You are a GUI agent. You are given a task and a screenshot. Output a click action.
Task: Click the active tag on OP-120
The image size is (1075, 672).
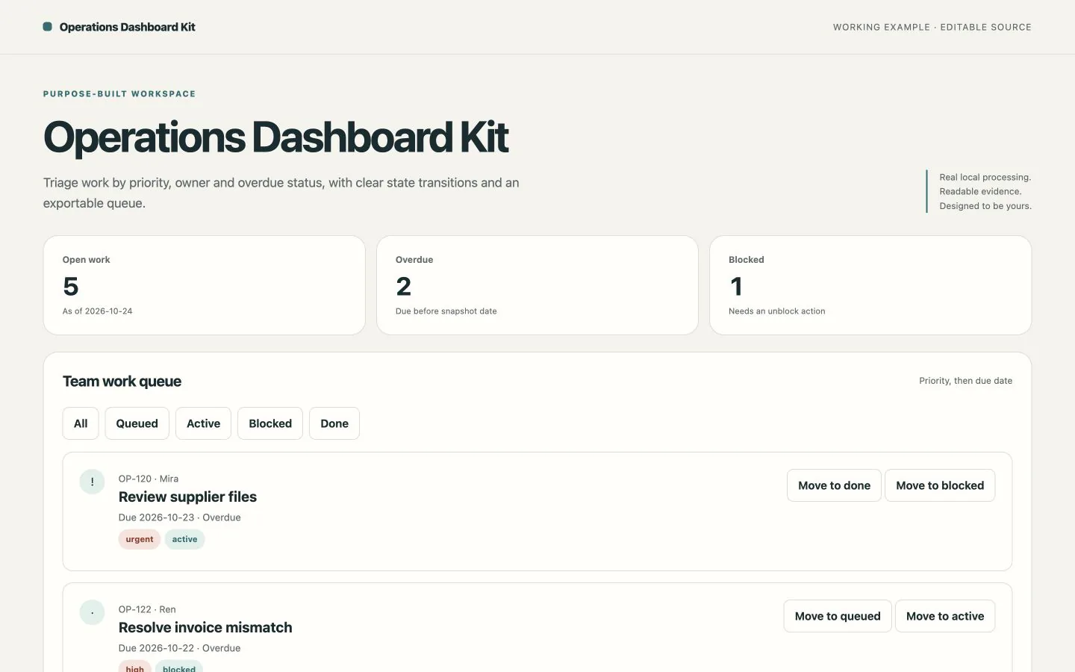pos(185,539)
